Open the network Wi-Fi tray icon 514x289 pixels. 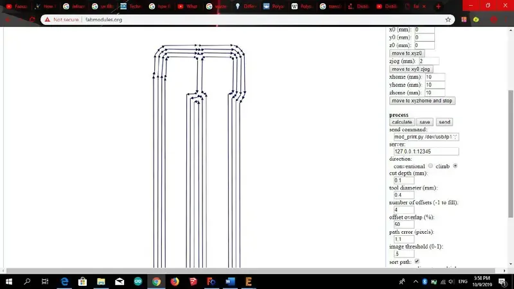(x=443, y=281)
